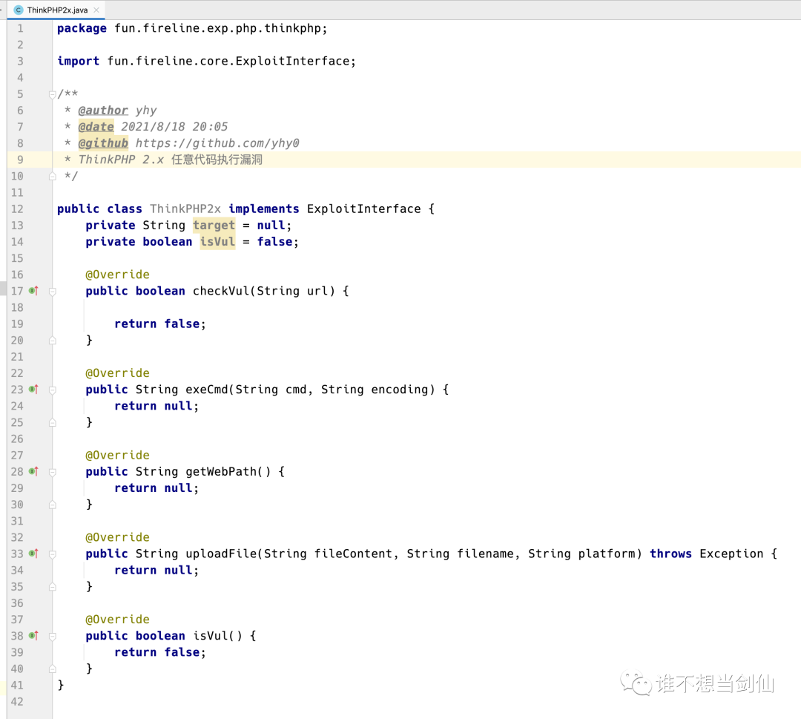Fold the exeCmd method at line 23
The height and width of the screenshot is (719, 801).
[x=52, y=390]
